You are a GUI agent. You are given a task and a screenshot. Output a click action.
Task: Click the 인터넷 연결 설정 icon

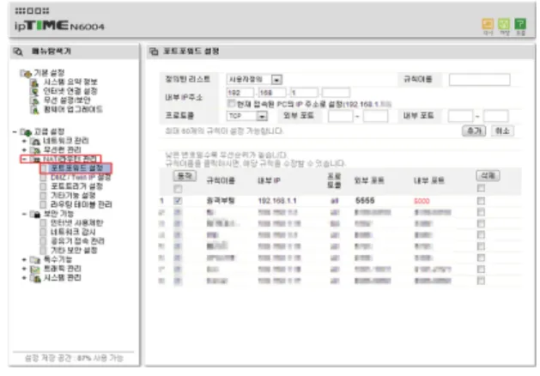pos(34,91)
